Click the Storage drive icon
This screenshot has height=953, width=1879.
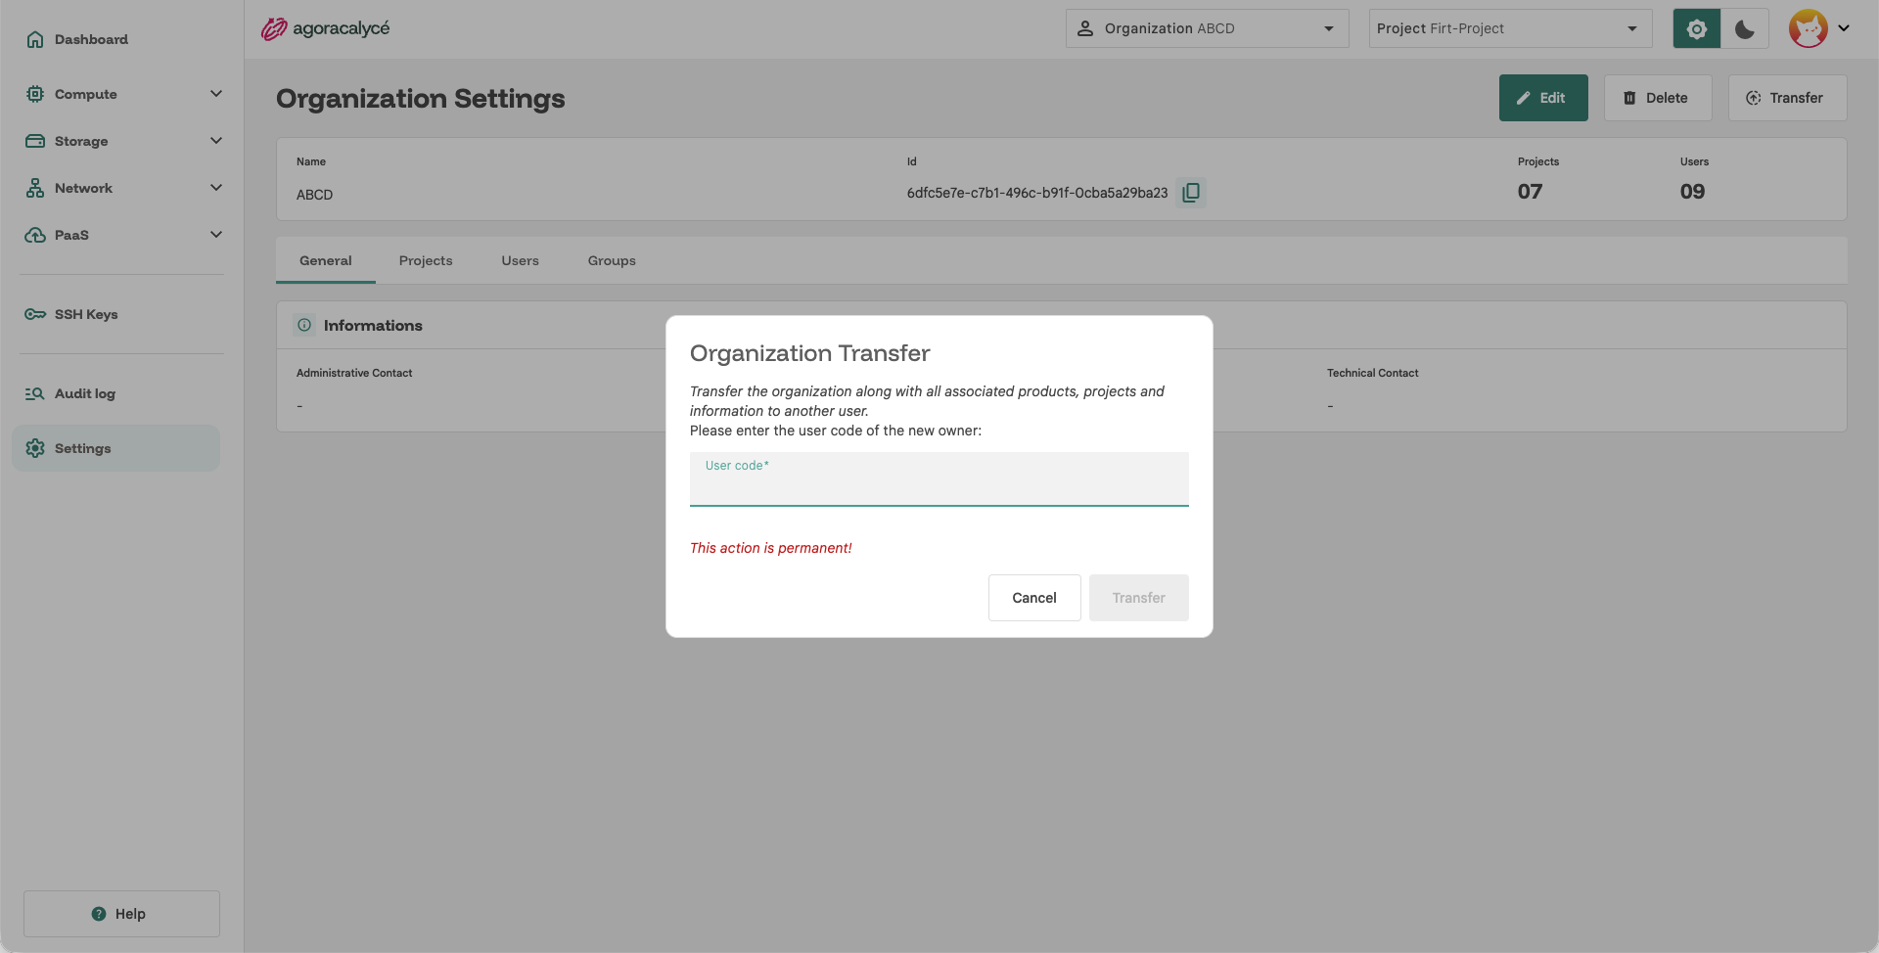coord(35,141)
